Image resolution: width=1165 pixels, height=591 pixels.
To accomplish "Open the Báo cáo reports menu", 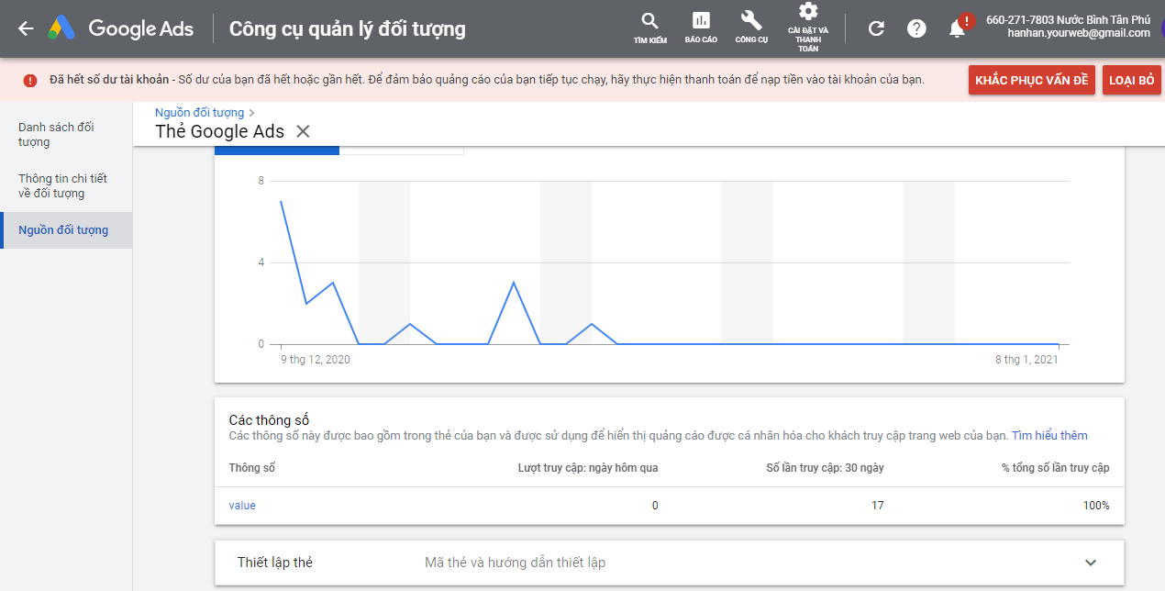I will click(x=701, y=28).
